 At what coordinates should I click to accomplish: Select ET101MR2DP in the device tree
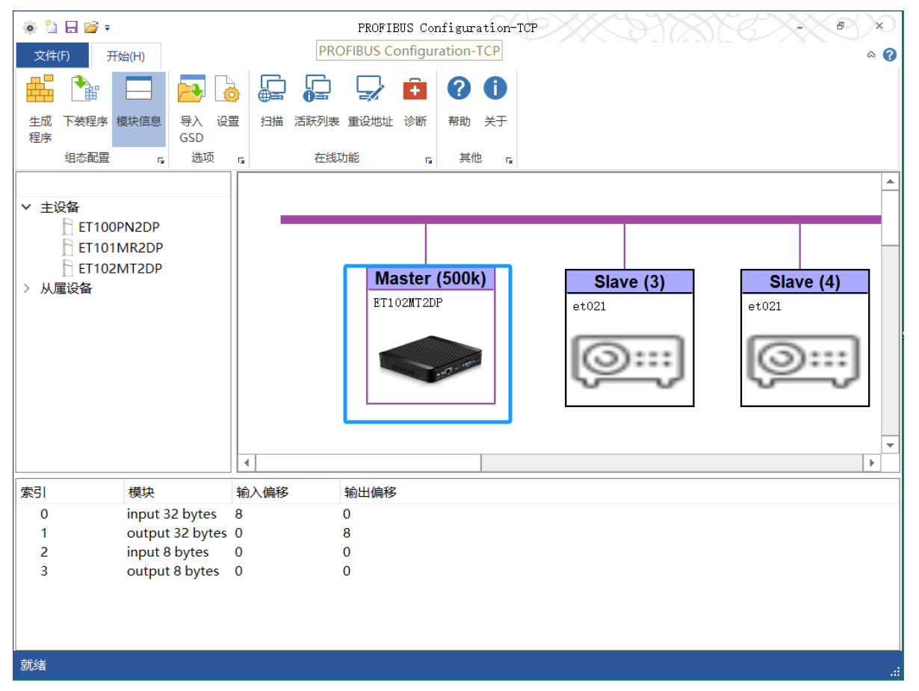[120, 247]
